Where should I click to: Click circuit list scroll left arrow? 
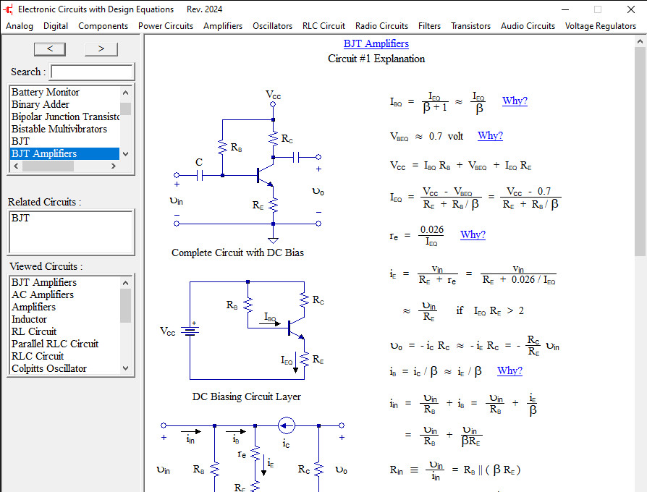16,166
